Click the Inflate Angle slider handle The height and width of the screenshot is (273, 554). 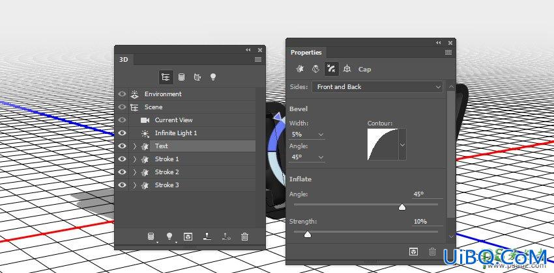(402, 207)
